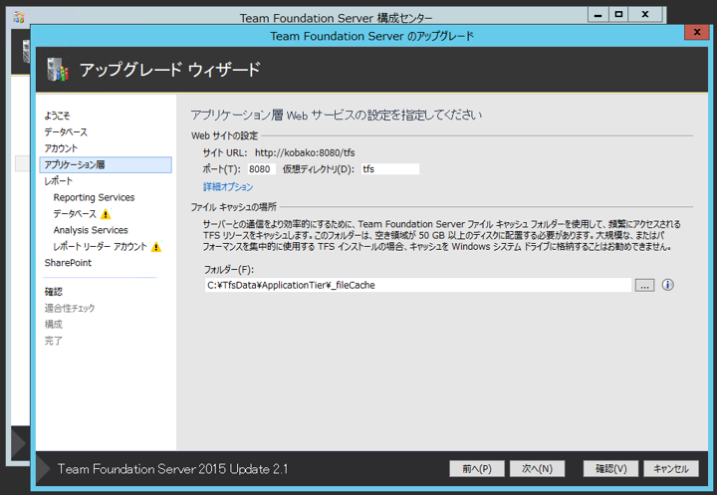Minimize the 構成センター background window

pos(597,15)
